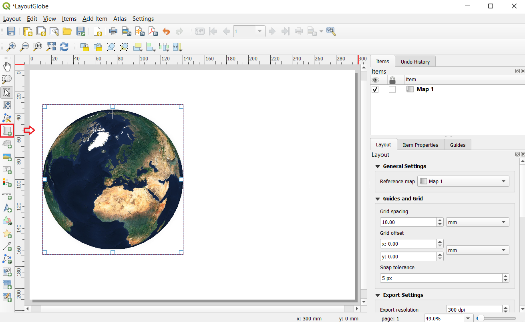
Task: Zoom layout to actual size 1:1
Action: click(37, 47)
